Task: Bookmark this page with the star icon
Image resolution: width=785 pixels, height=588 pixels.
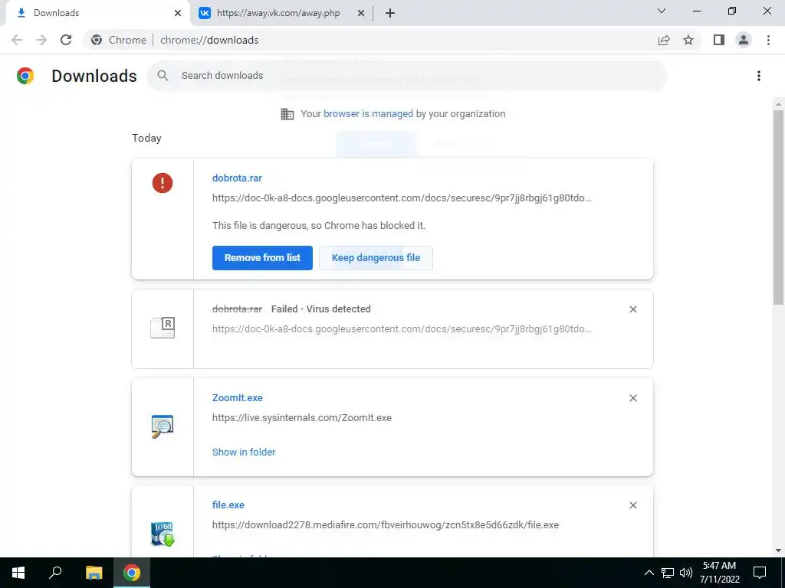Action: point(688,40)
